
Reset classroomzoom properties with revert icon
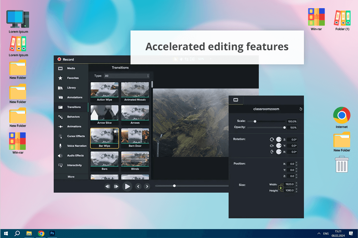pyautogui.click(x=301, y=109)
